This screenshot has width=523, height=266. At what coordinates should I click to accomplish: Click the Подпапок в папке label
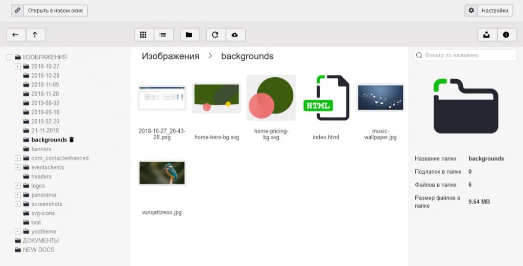pyautogui.click(x=438, y=172)
